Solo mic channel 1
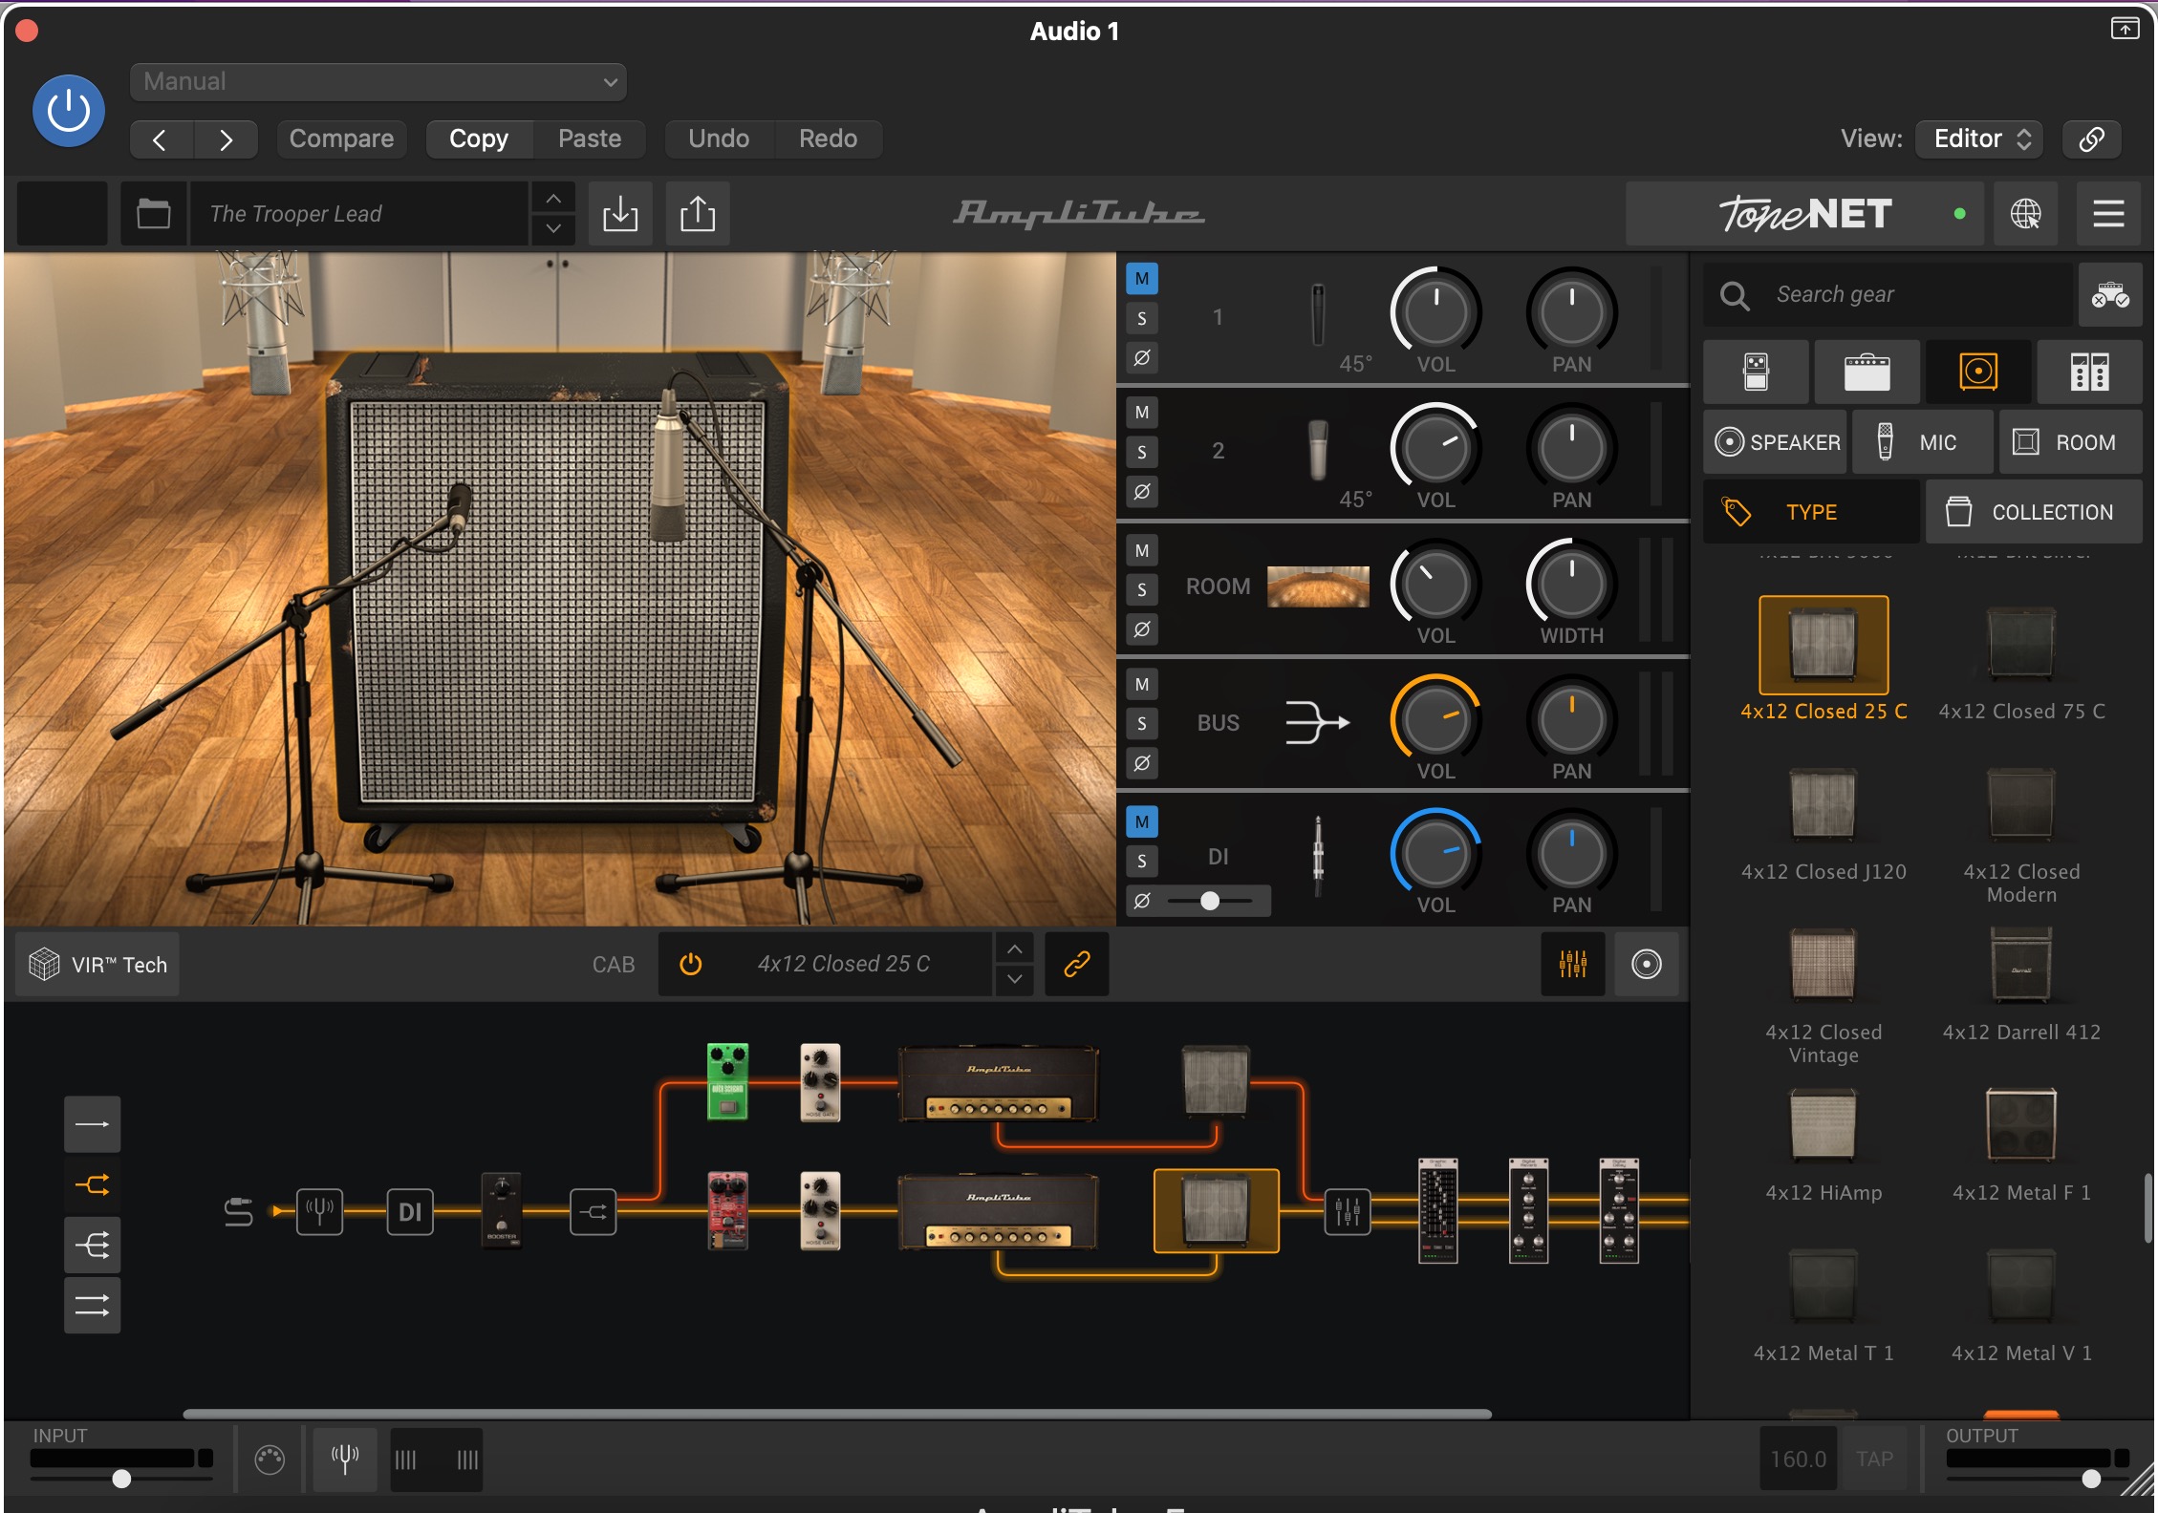The image size is (2158, 1513). pyautogui.click(x=1142, y=319)
